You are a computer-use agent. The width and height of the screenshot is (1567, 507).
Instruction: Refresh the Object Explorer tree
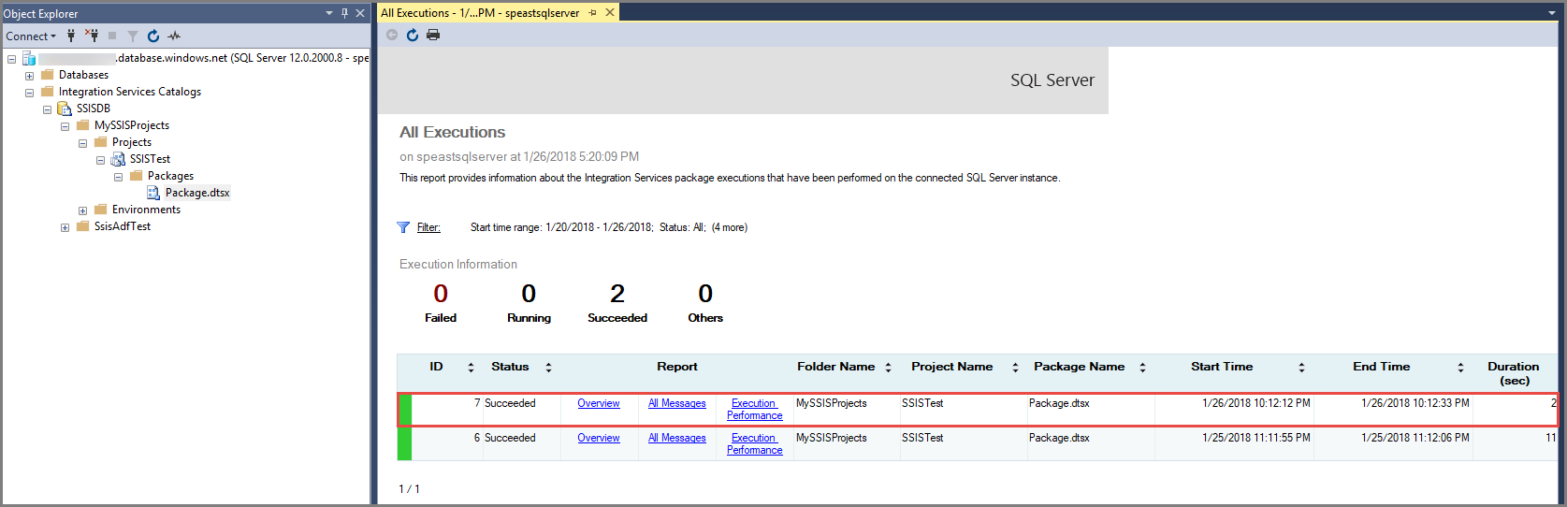[153, 36]
